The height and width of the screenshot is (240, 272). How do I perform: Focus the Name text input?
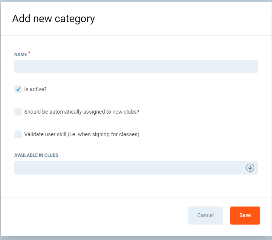pyautogui.click(x=136, y=67)
